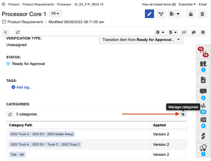The width and height of the screenshot is (211, 161).
Task: Expand the export arrow dropdown
Action: (x=174, y=14)
